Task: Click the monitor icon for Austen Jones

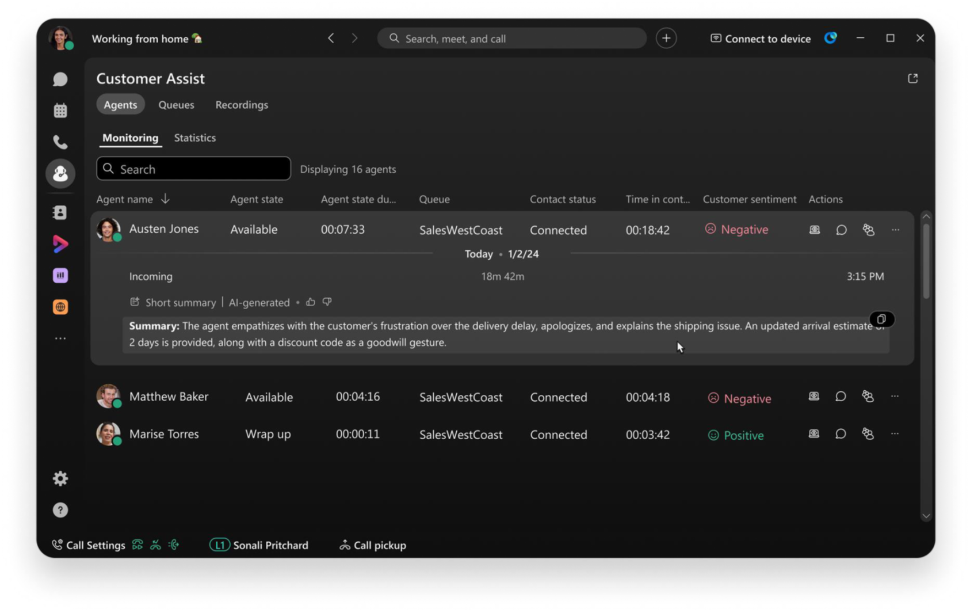Action: [x=815, y=230]
